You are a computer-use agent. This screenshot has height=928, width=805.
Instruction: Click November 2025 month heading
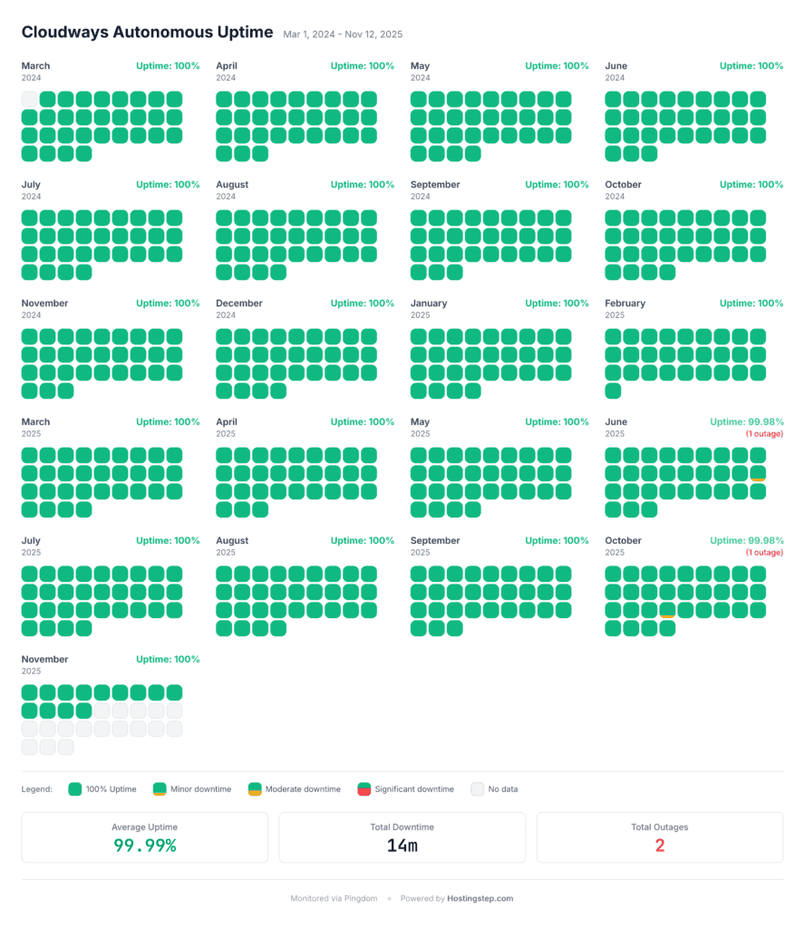click(x=44, y=660)
